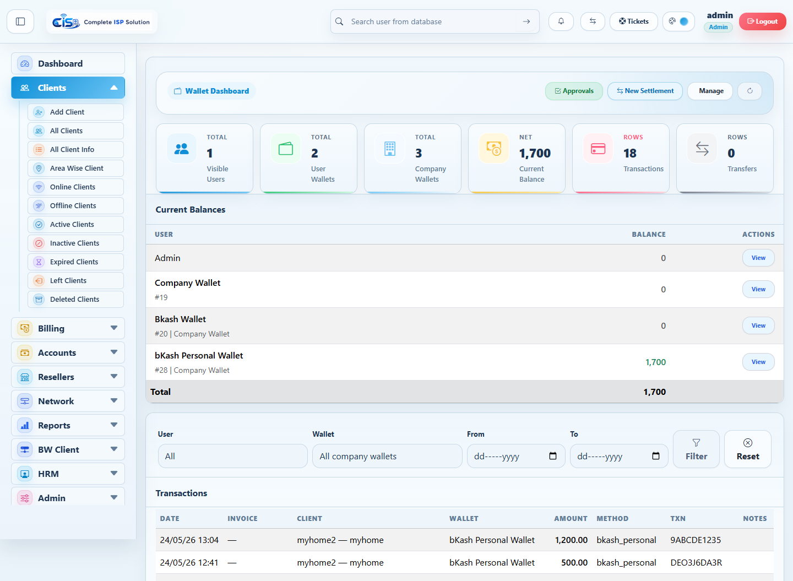
Task: Click the refresh icon in Wallet Dashboard
Action: [749, 91]
